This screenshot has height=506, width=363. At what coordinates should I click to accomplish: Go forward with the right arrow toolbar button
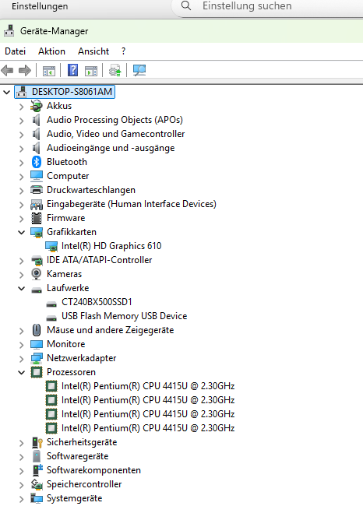[25, 70]
